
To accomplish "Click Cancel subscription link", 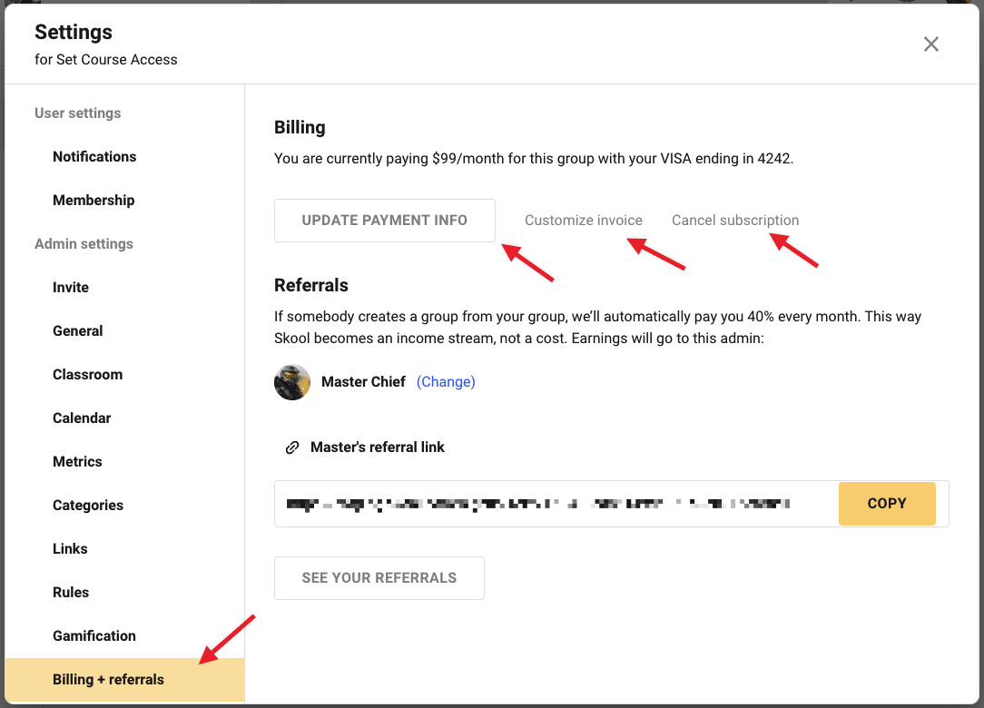I will point(735,221).
